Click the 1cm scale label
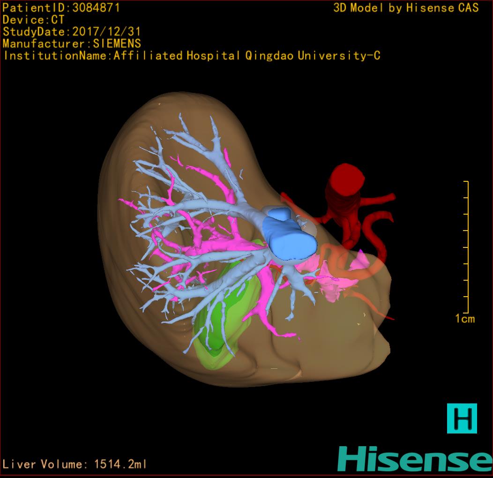Screen dimensions: 493x478 pyautogui.click(x=464, y=319)
